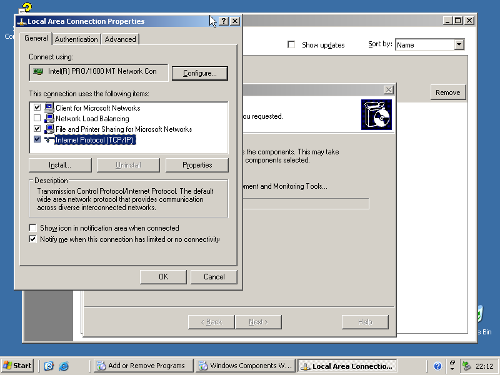
Task: Open the Sort by dropdown
Action: (459, 45)
